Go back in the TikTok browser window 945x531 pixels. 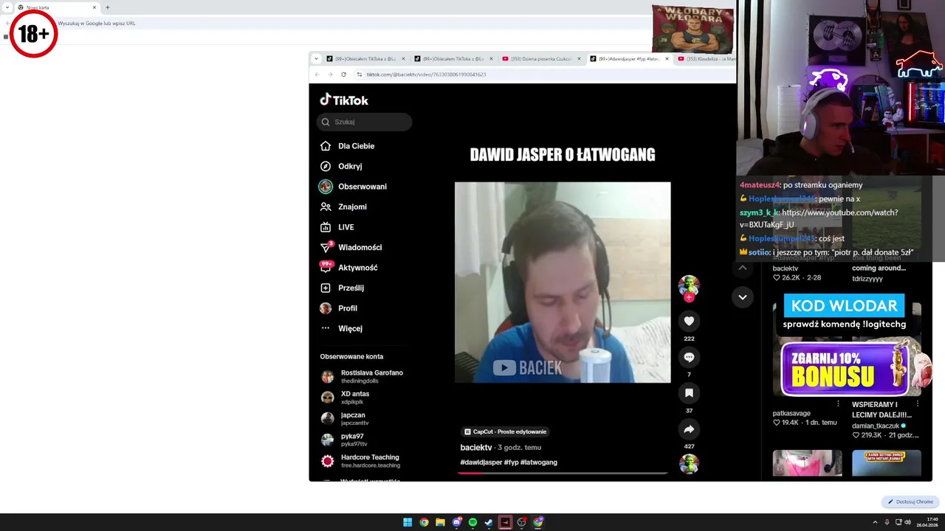317,74
